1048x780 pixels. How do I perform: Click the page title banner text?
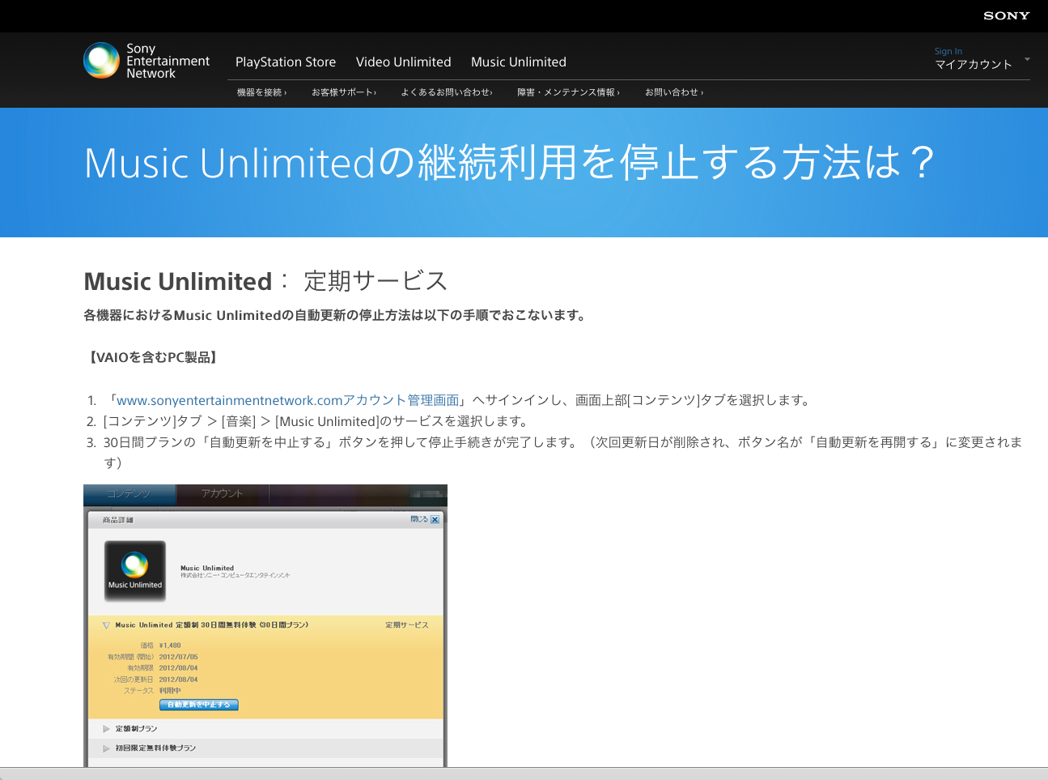coord(511,163)
